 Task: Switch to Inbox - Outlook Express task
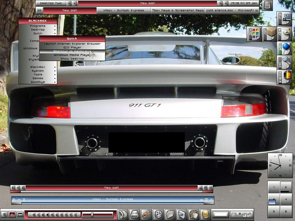click(124, 10)
